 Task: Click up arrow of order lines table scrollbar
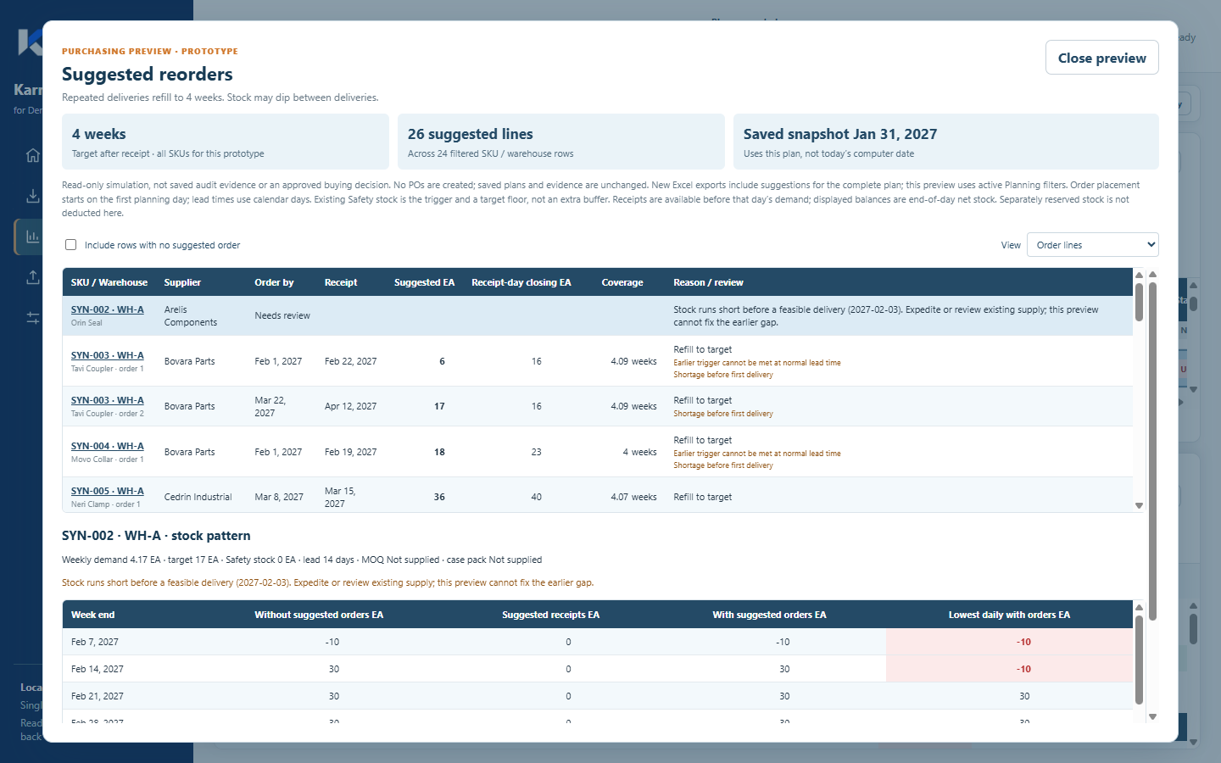click(1139, 275)
